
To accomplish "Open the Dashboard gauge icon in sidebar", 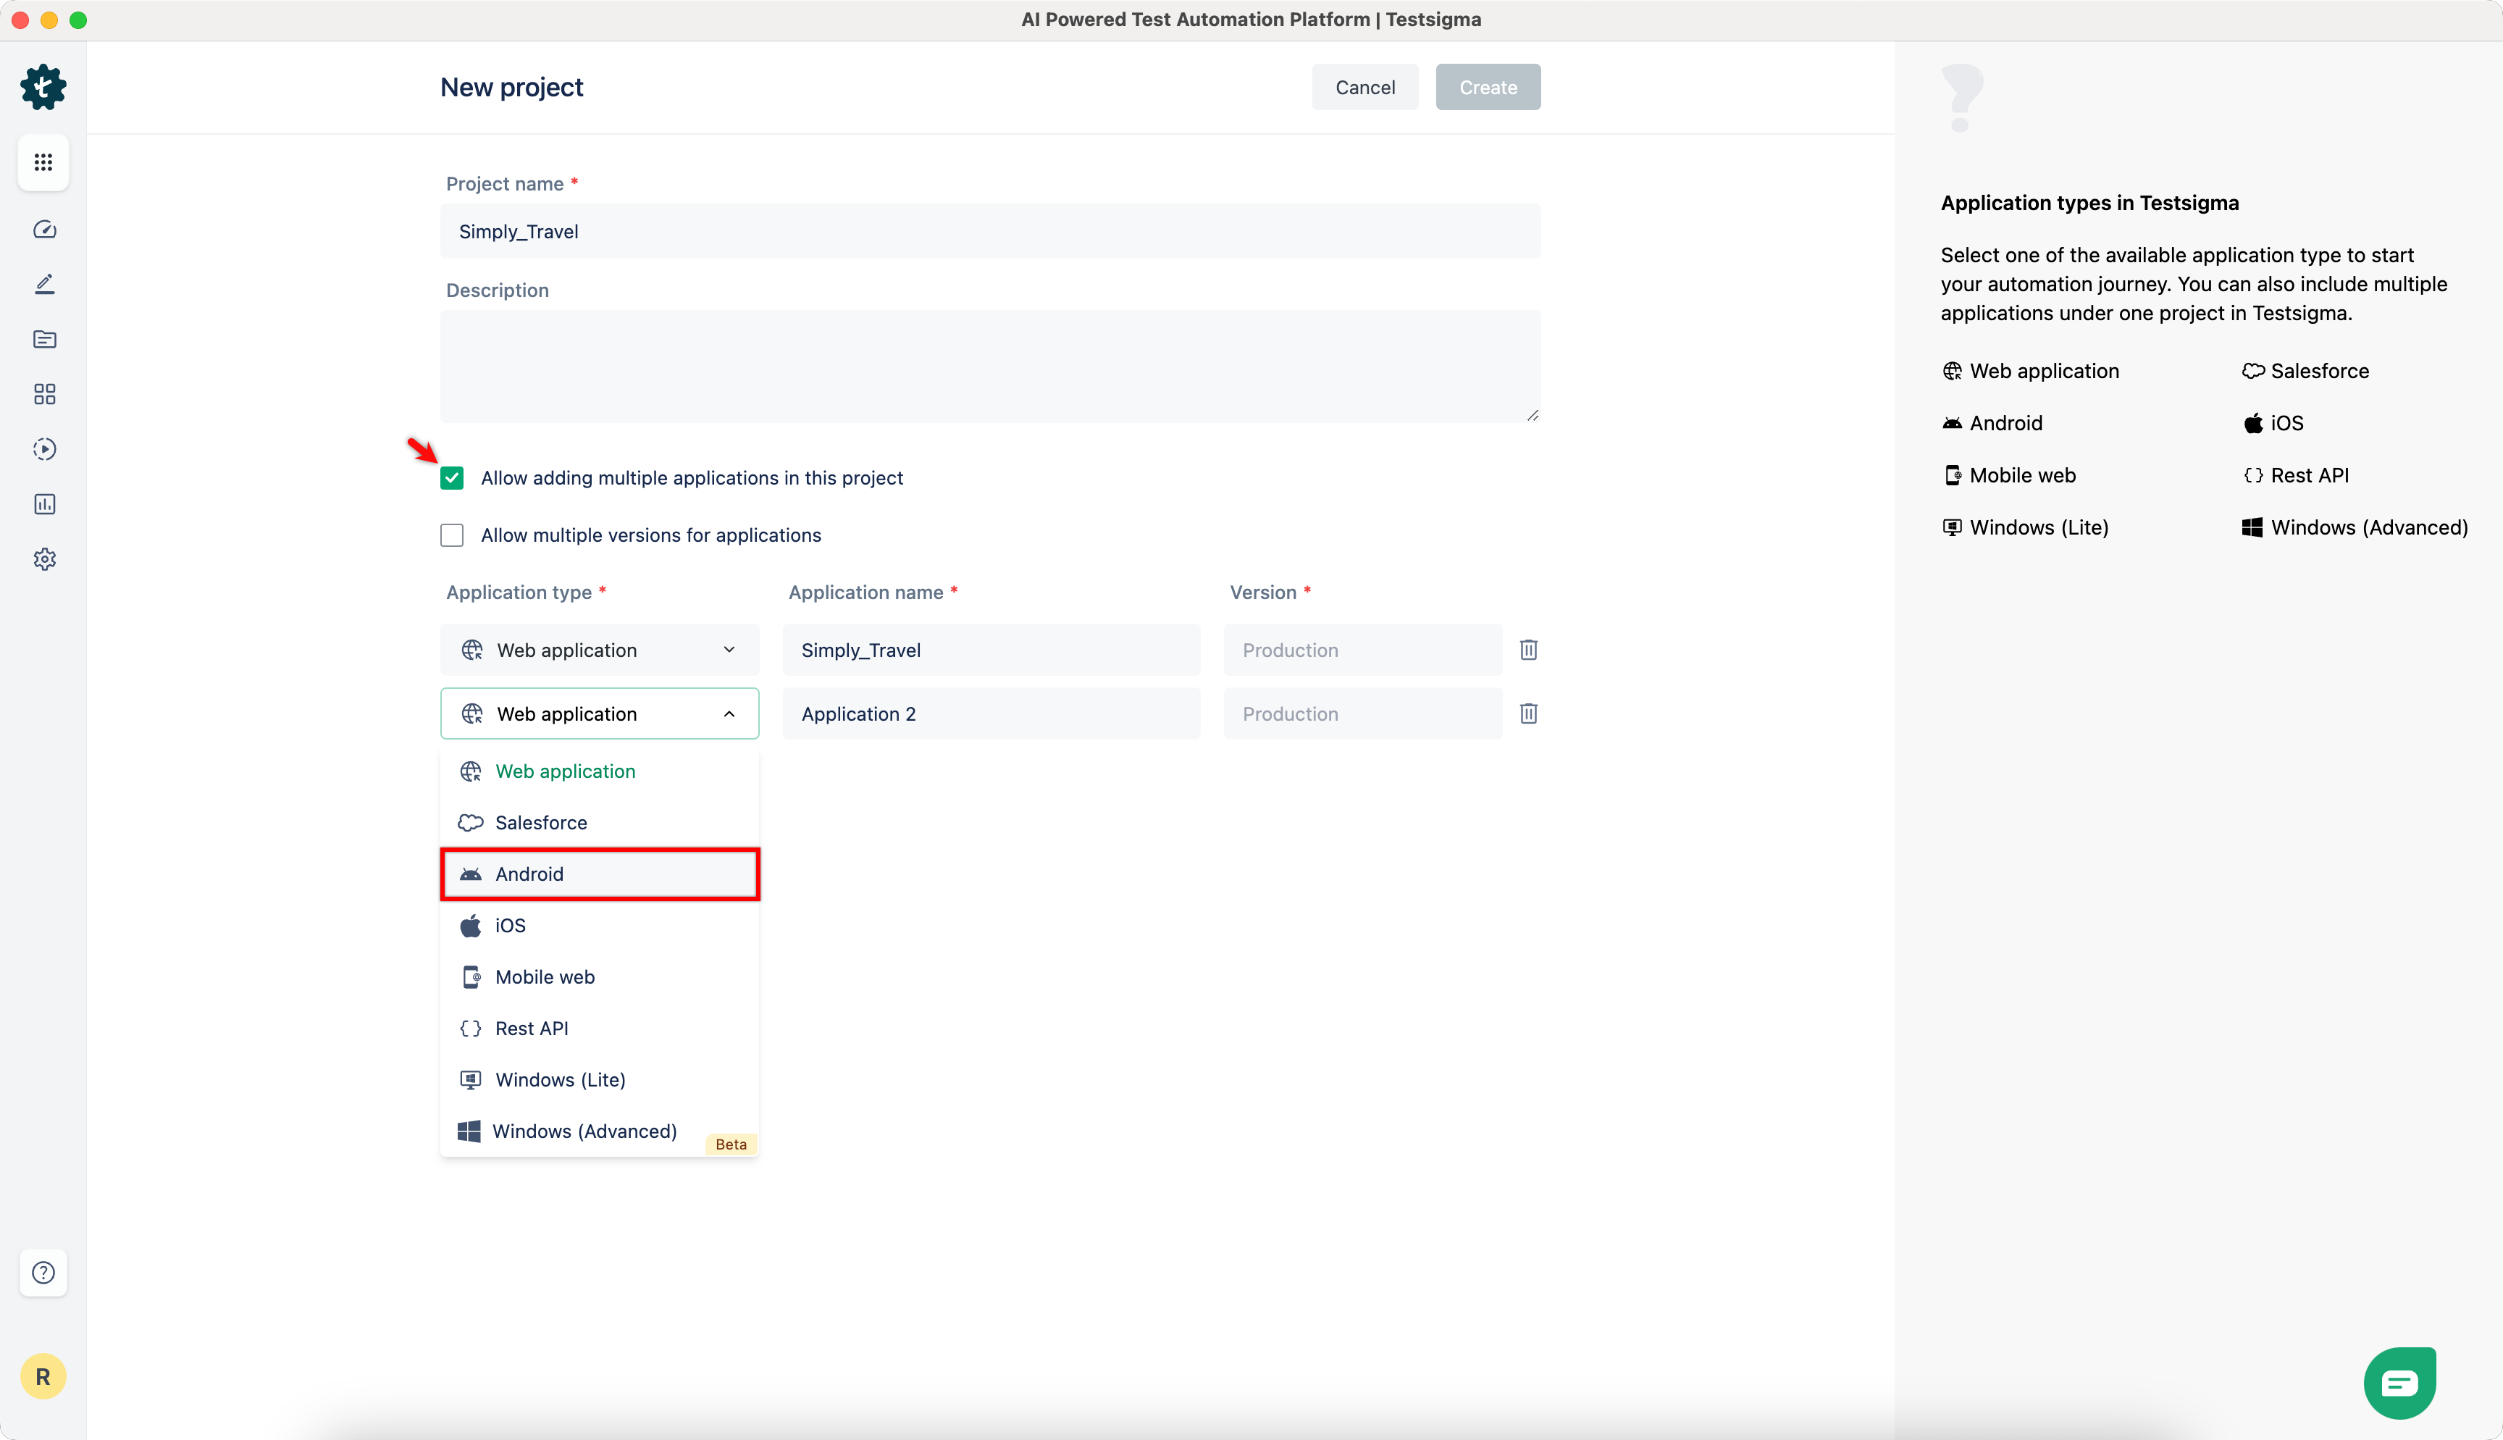I will click(x=44, y=230).
